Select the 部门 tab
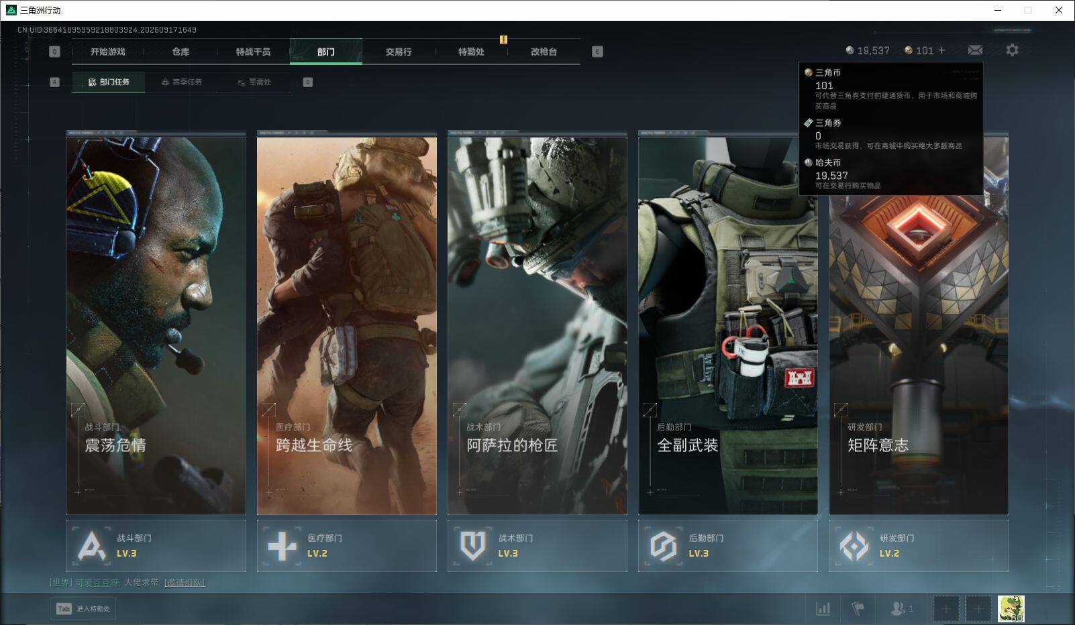 326,52
